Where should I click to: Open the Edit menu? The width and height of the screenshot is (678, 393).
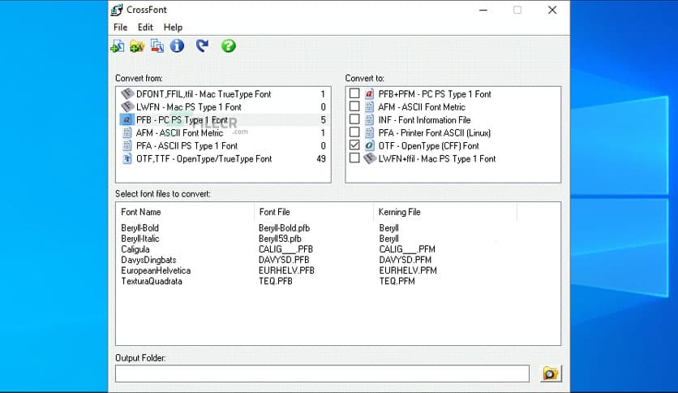(145, 28)
